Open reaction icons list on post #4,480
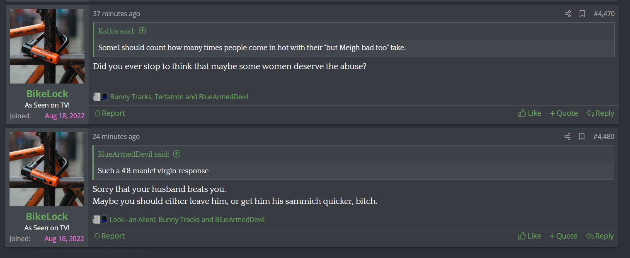This screenshot has width=630, height=258. coord(100,220)
